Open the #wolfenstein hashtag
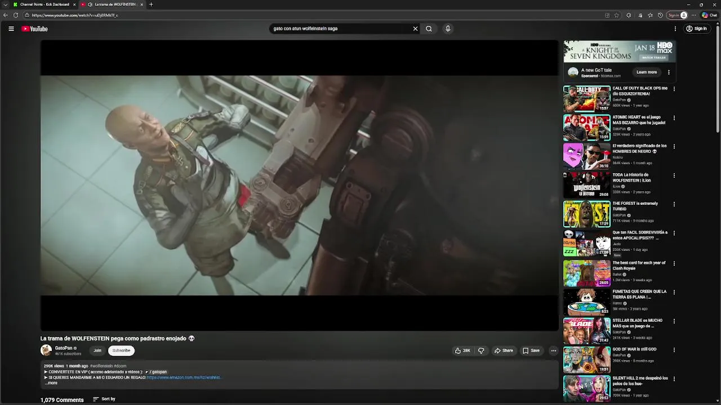 coord(101,366)
